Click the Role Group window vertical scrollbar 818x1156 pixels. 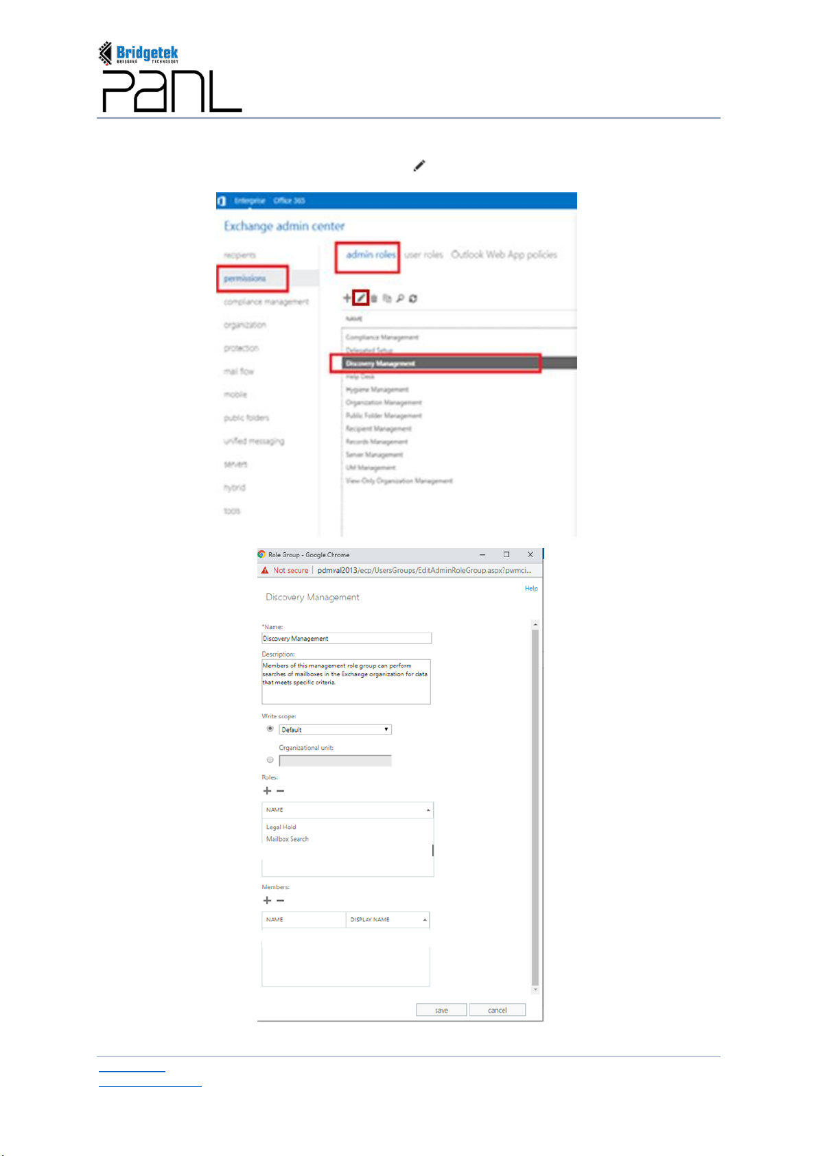coord(535,806)
